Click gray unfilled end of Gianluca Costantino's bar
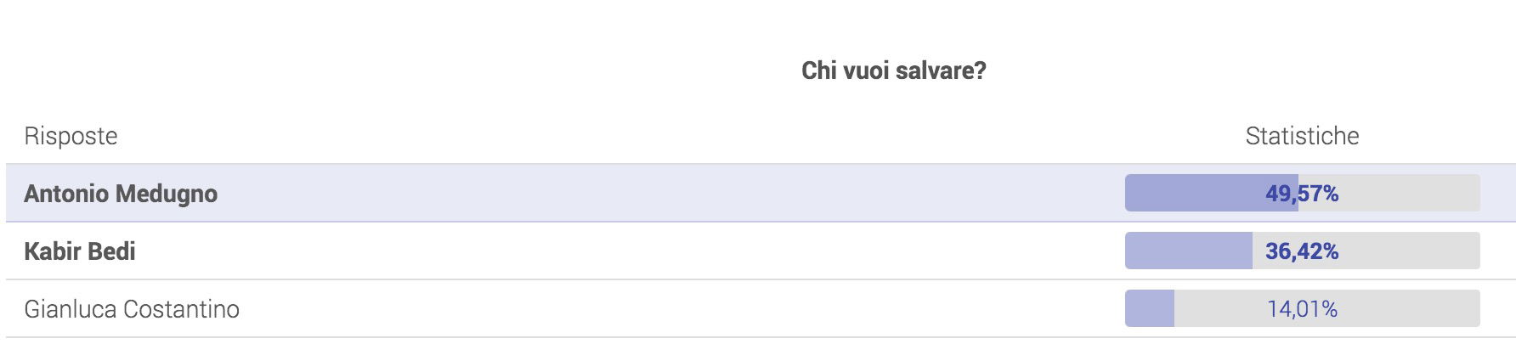This screenshot has height=355, width=1516. 1411,309
